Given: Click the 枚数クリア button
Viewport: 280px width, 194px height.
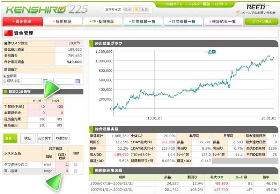Looking at the screenshot, I should point(62,138).
